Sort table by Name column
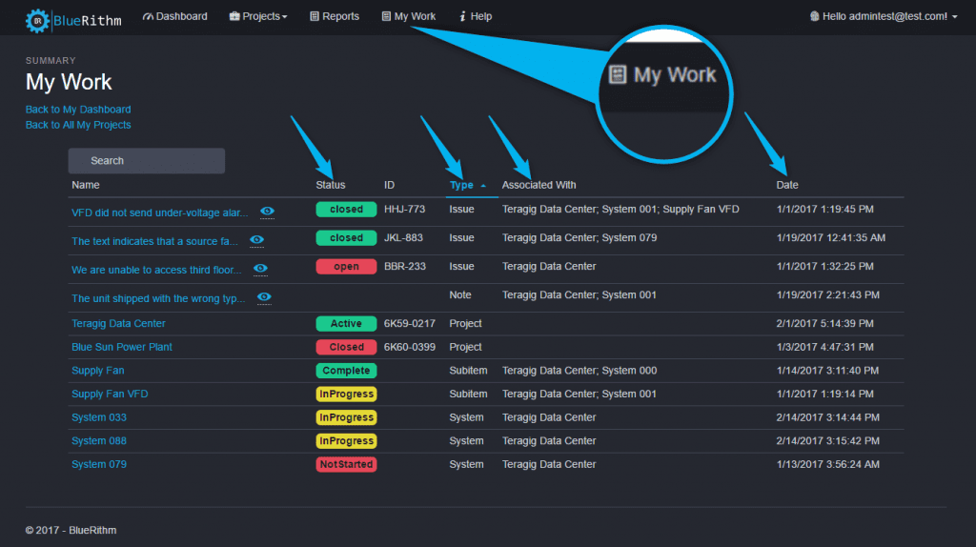This screenshot has width=976, height=547. tap(85, 185)
